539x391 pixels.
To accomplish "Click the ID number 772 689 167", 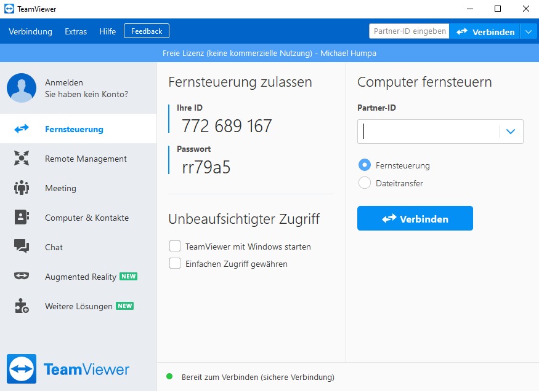I will point(227,126).
